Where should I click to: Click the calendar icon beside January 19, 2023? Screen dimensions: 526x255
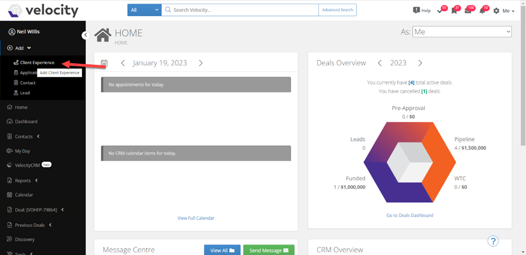(x=104, y=63)
